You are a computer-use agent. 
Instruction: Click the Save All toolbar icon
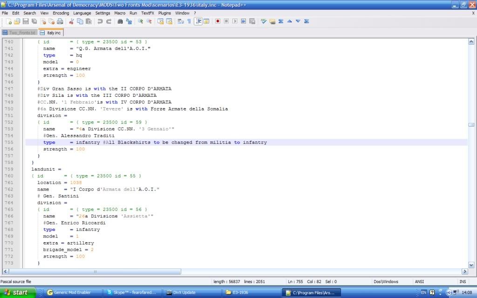click(x=34, y=21)
